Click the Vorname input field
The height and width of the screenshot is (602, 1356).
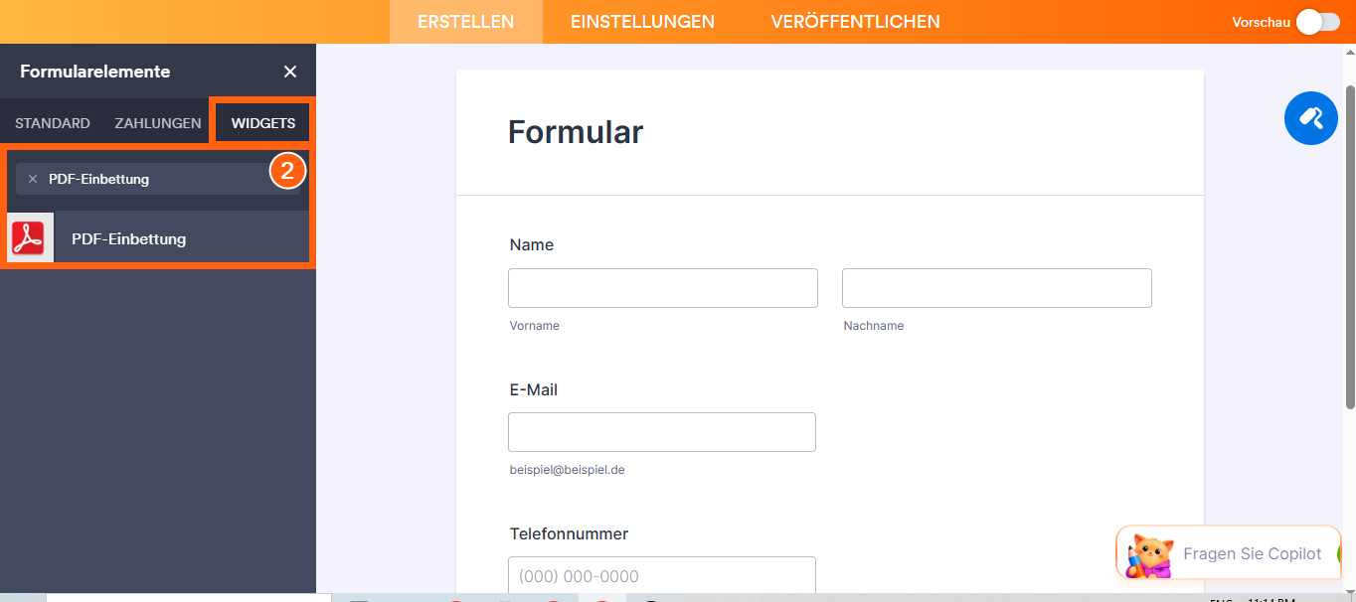click(663, 287)
